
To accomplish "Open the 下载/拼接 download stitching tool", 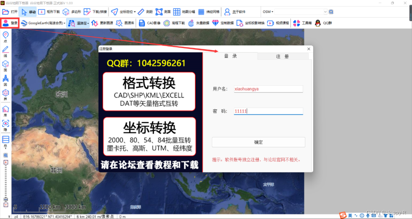I will pyautogui.click(x=95, y=12).
